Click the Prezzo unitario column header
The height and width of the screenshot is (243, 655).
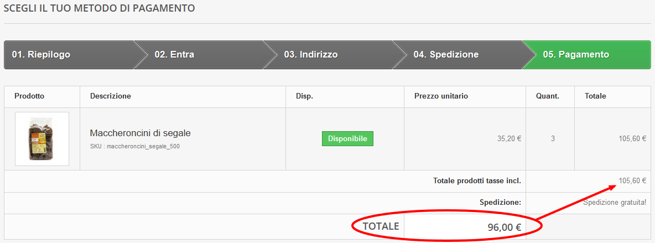(x=441, y=96)
